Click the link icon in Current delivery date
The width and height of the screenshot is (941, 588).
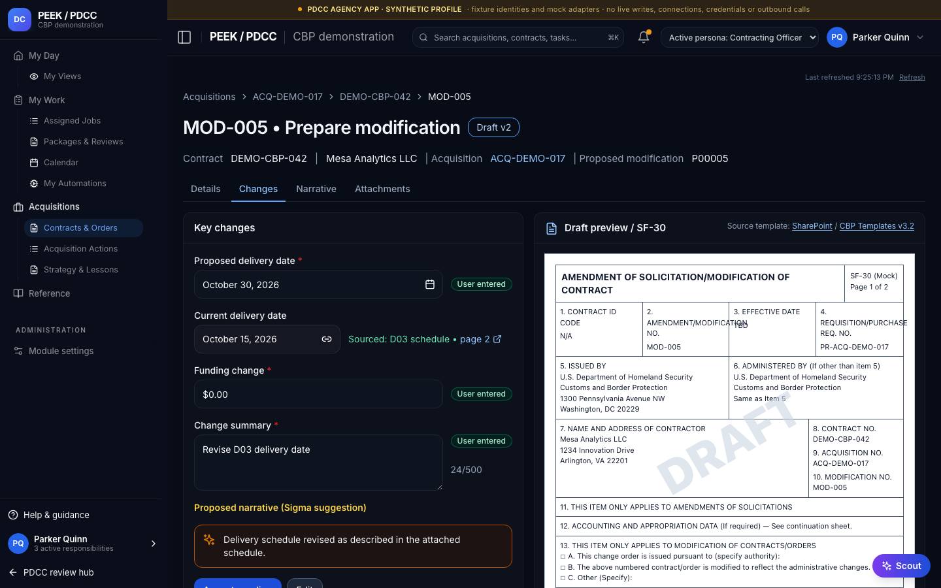(x=327, y=339)
